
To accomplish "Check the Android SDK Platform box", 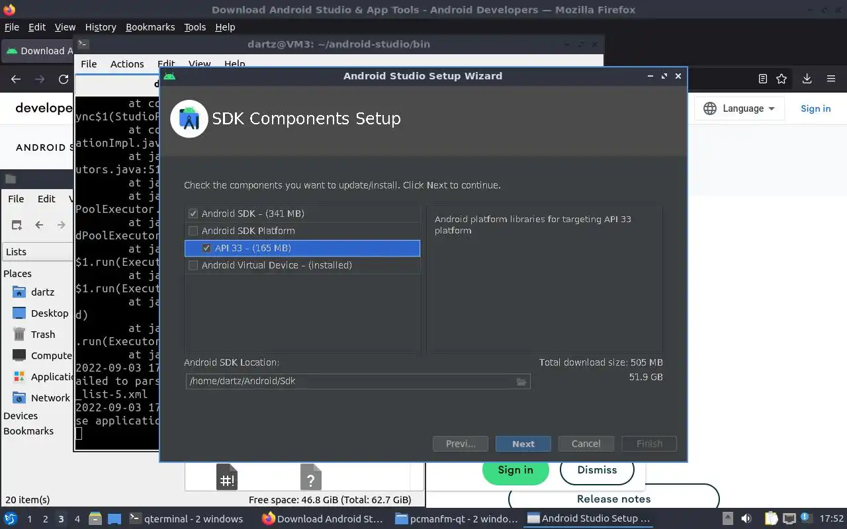I will click(x=193, y=231).
